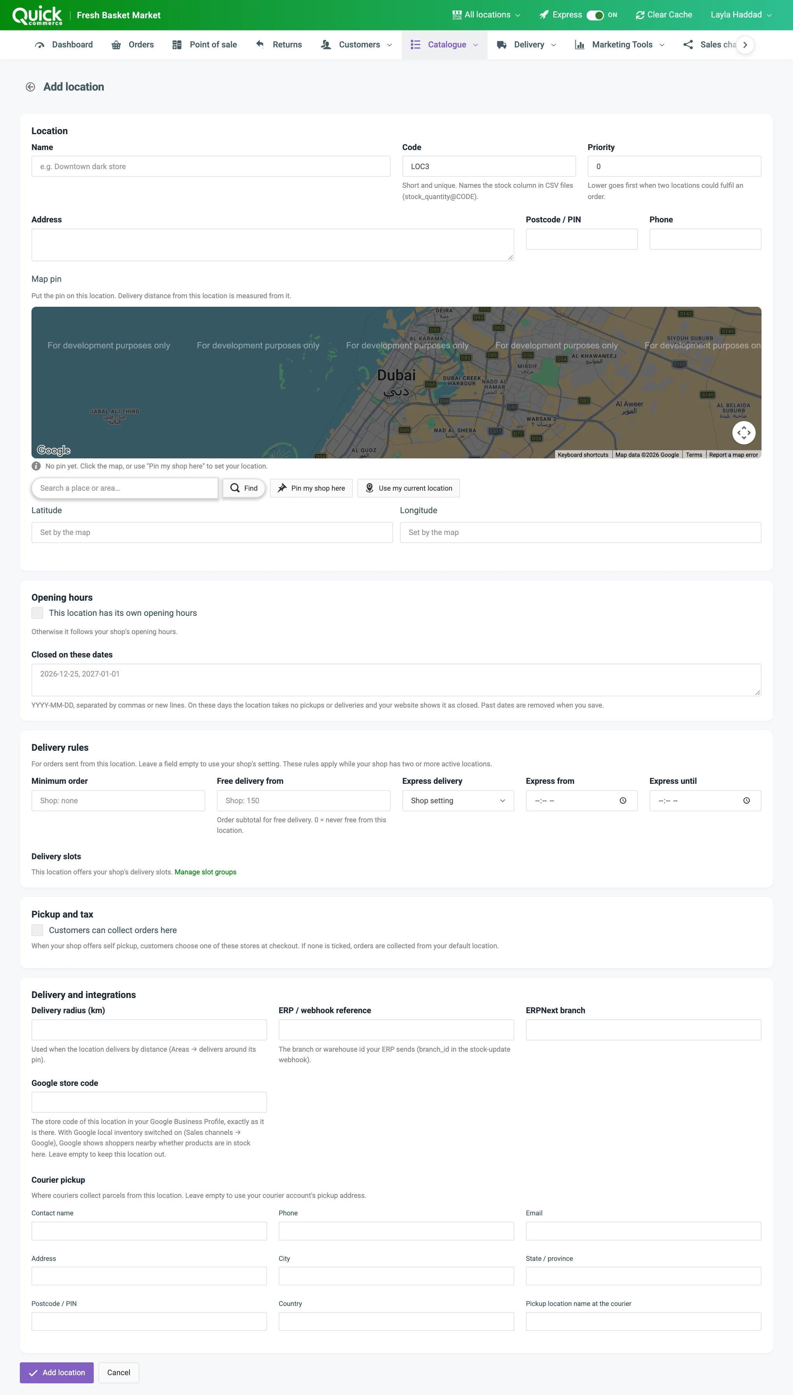Click the Find button

click(243, 488)
